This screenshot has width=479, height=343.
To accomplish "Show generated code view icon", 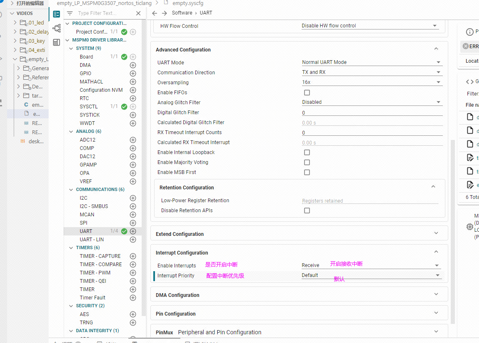I will click(x=469, y=81).
